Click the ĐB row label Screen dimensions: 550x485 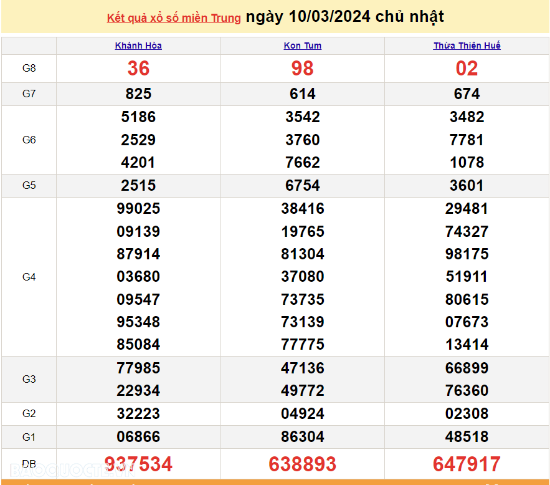click(x=29, y=464)
